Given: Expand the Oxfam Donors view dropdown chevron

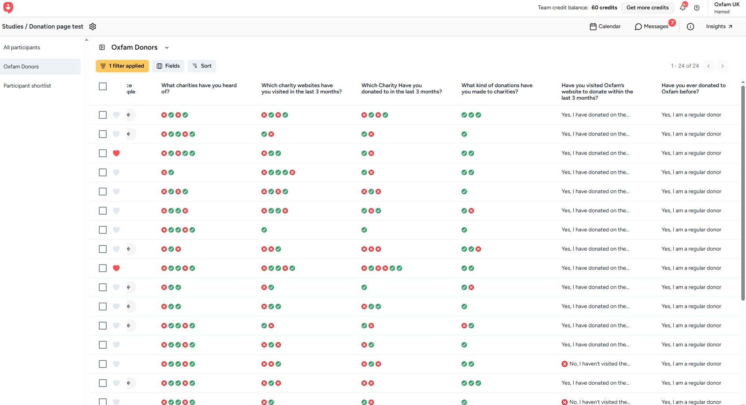Looking at the screenshot, I should pyautogui.click(x=167, y=48).
